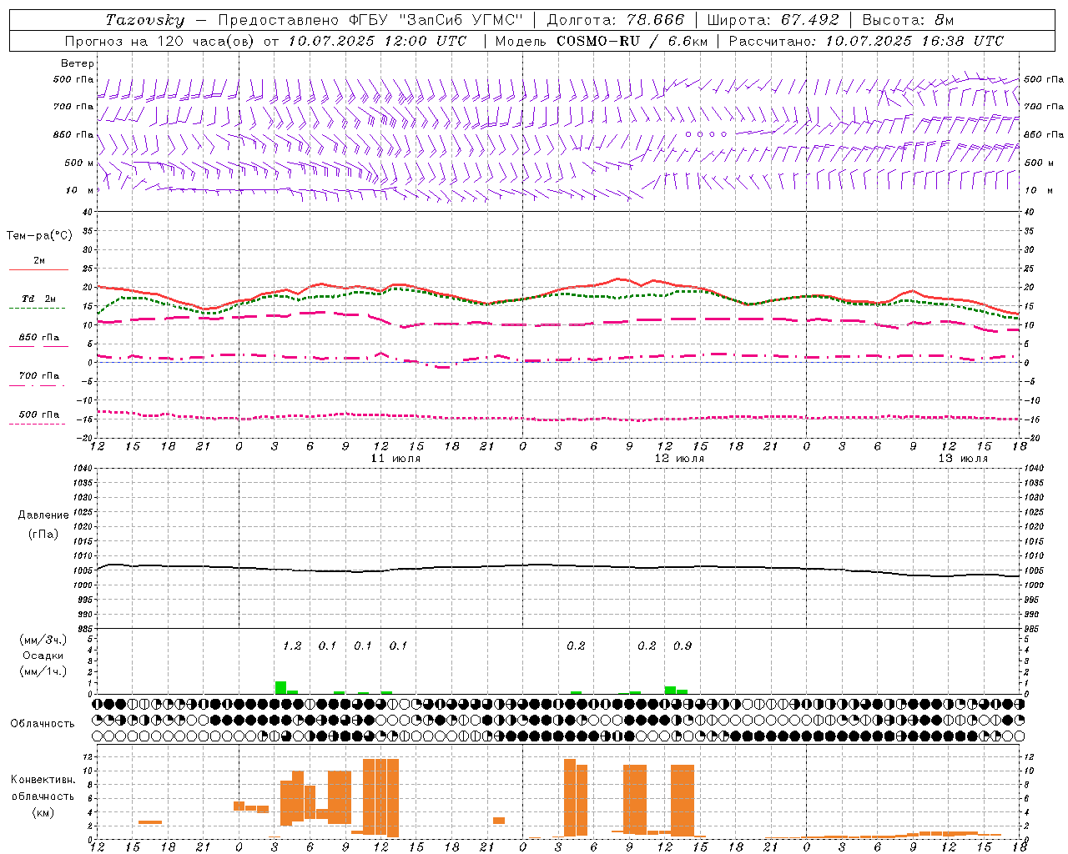Viewport: 1068px width, 854px height.
Task: Click the station name Tazovsky in header
Action: click(144, 20)
